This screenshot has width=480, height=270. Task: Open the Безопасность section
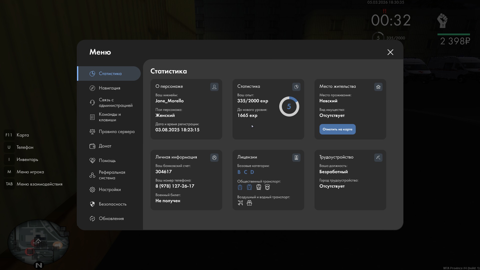(112, 204)
